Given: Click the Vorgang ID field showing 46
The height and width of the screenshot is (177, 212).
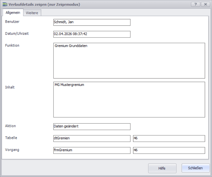Looking at the screenshot, I should [x=169, y=150].
